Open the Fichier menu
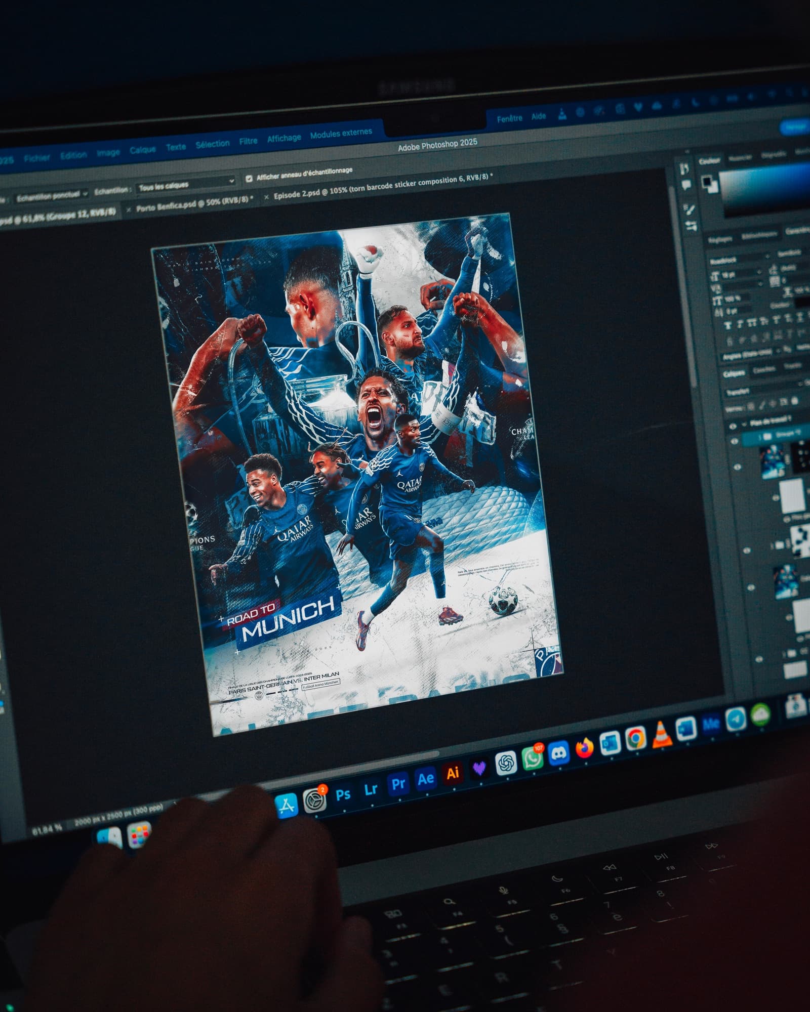Image resolution: width=810 pixels, height=1012 pixels. click(x=37, y=158)
